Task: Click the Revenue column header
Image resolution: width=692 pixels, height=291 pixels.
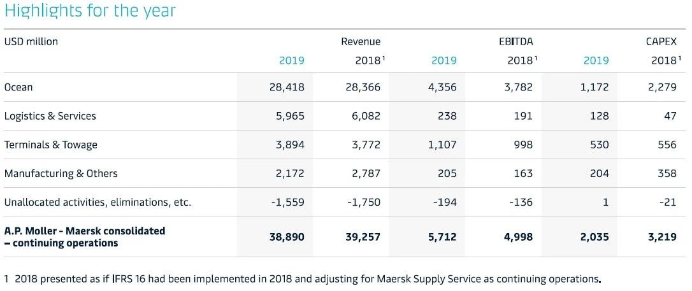Action: click(x=361, y=42)
